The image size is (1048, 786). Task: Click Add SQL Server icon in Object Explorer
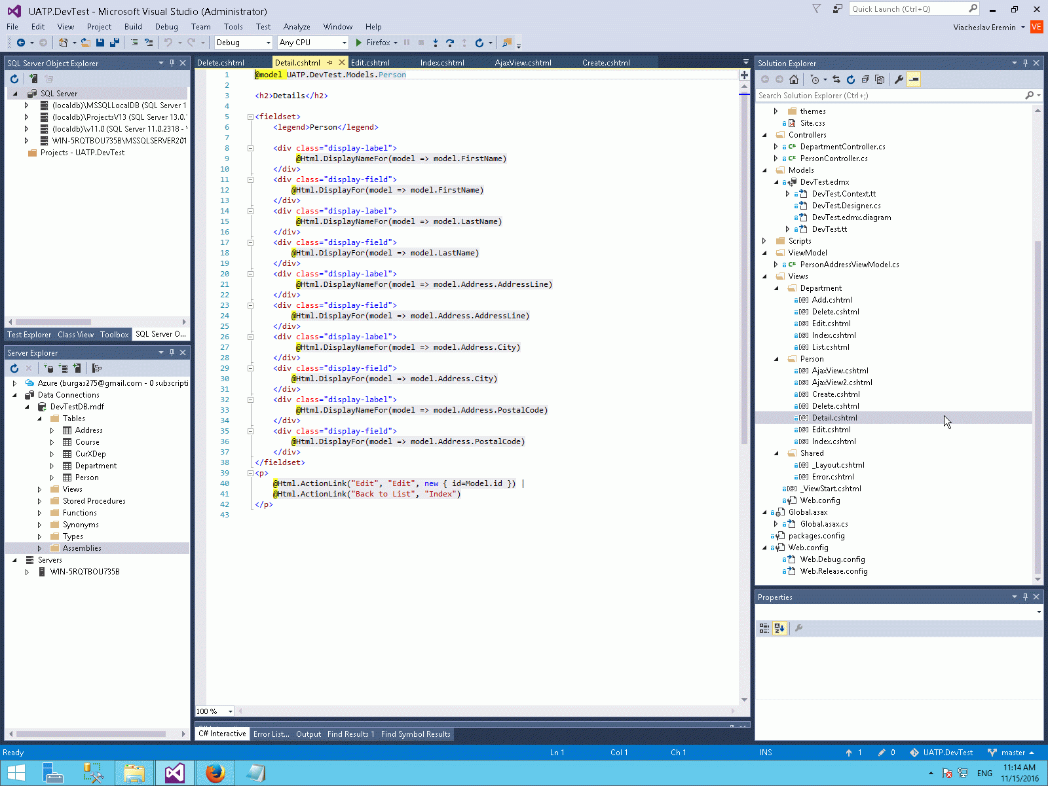coord(33,79)
